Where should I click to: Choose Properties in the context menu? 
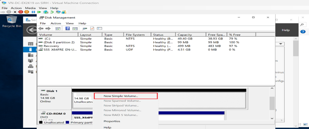[x=112, y=121]
